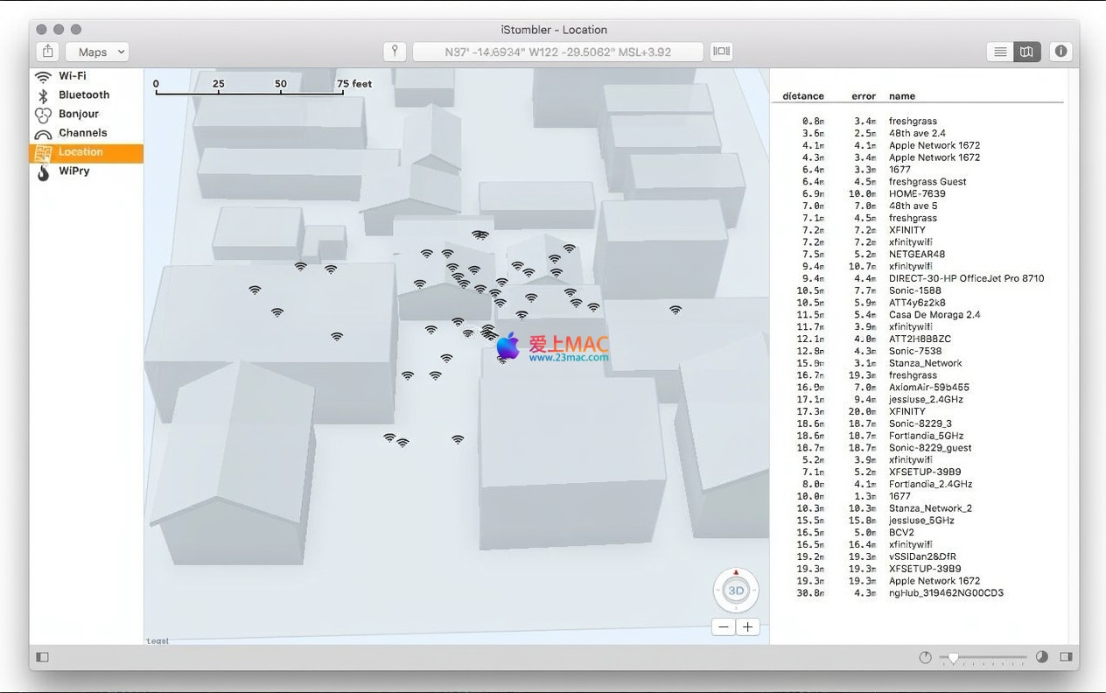Open the info inspector button
Viewport: 1106px width, 693px height.
coord(1060,52)
